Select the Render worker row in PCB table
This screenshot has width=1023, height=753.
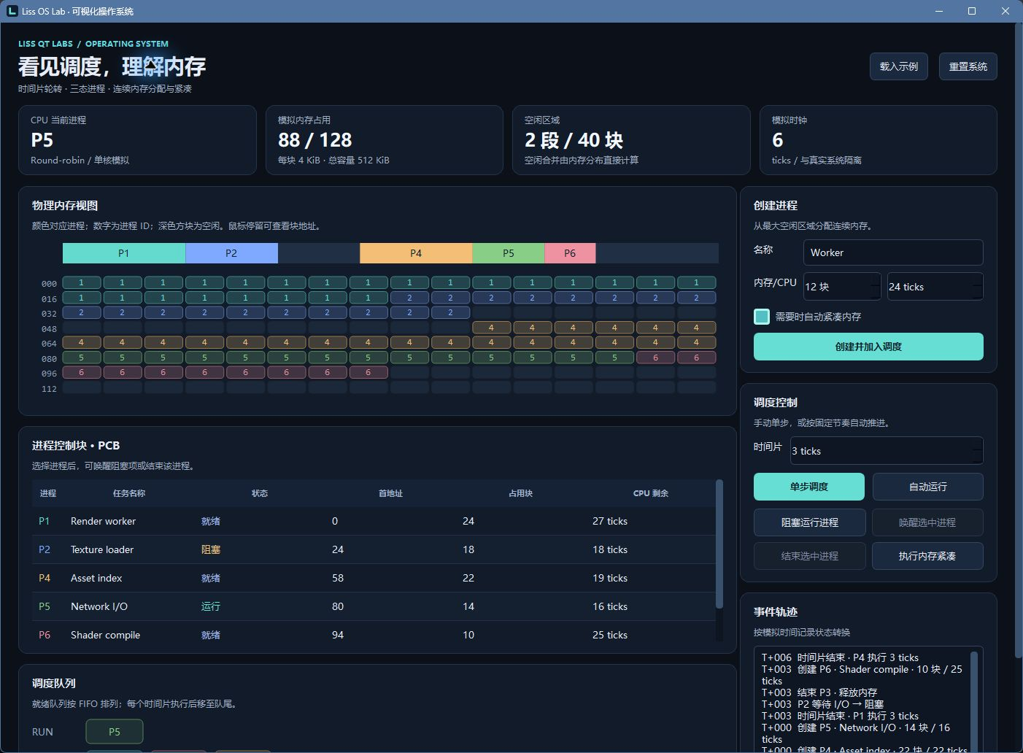pyautogui.click(x=373, y=521)
